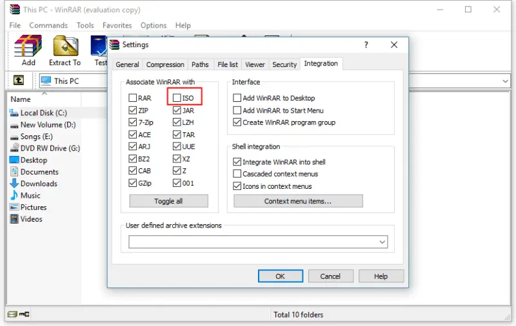
Task: Click the This PC address field
Action: (73, 81)
